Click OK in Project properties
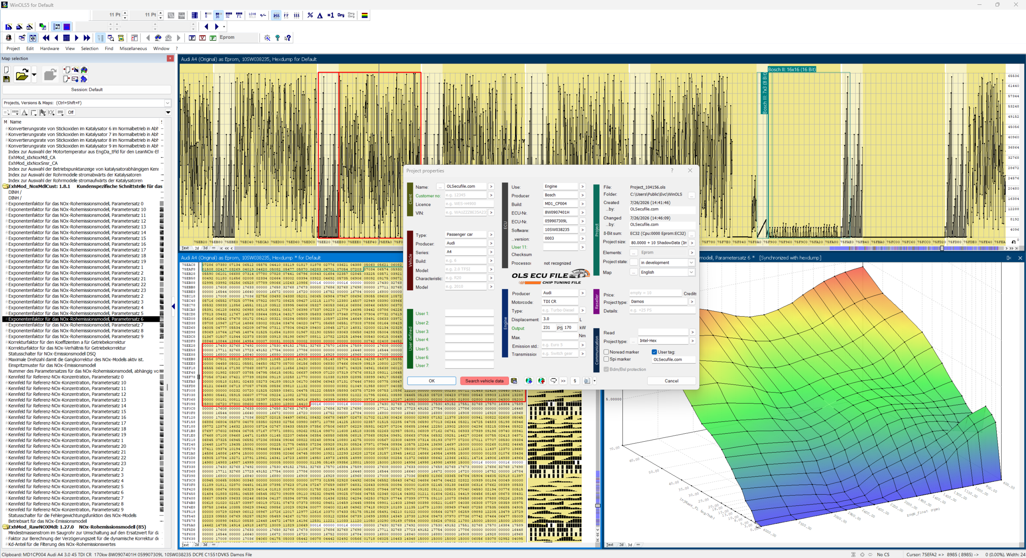The height and width of the screenshot is (558, 1026). point(432,381)
